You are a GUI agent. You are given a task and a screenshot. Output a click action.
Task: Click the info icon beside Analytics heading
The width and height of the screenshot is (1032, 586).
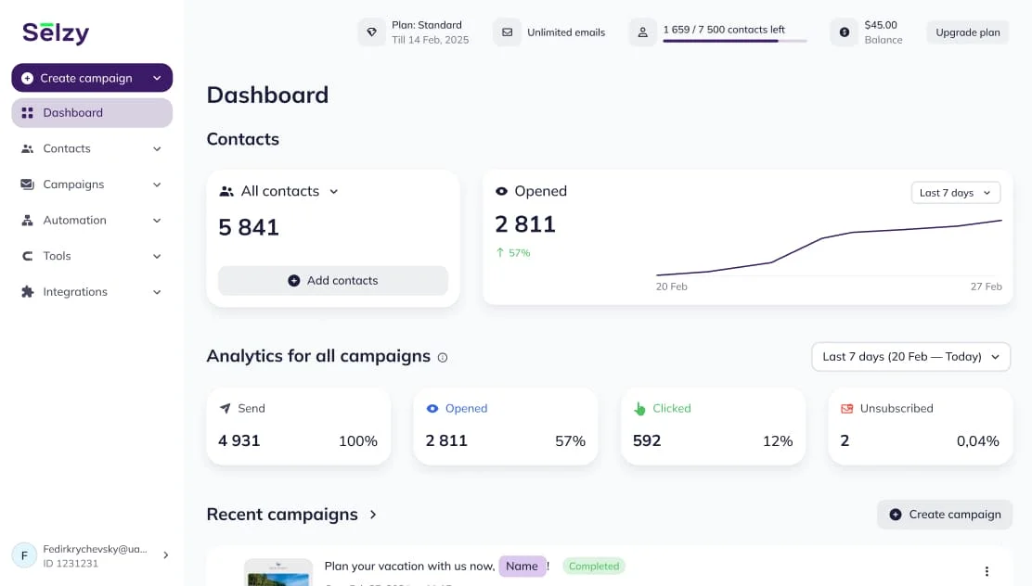[443, 357]
